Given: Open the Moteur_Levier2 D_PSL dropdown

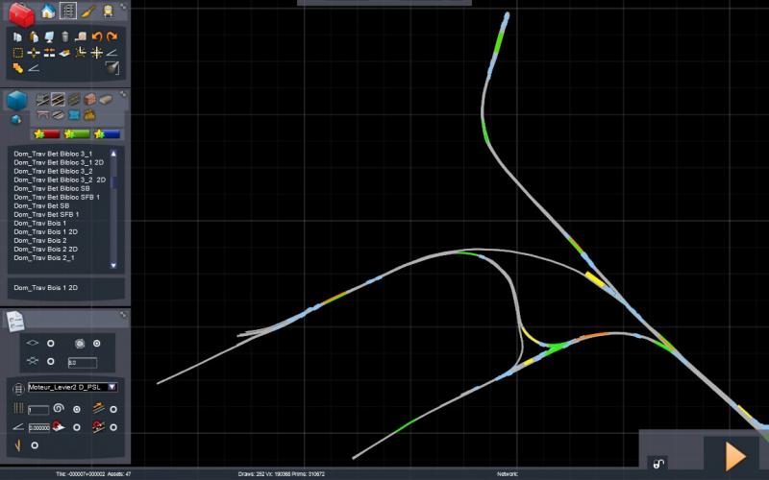Looking at the screenshot, I should [x=72, y=387].
